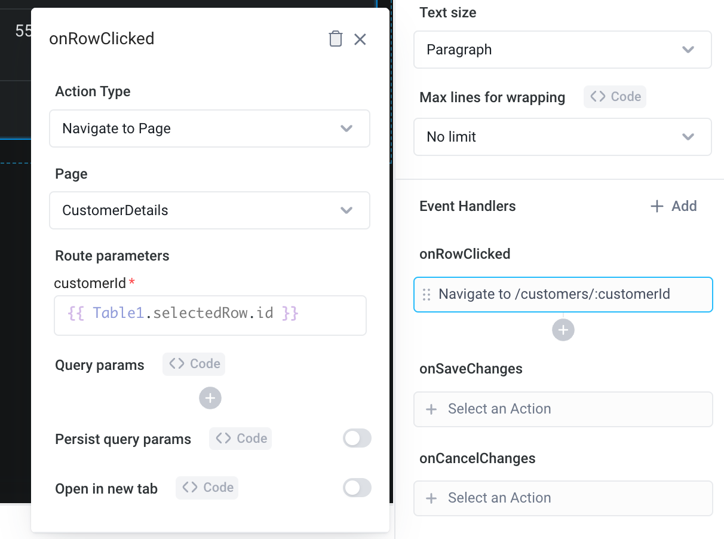Image resolution: width=724 pixels, height=539 pixels.
Task: Enable Persist query params toggle
Action: pyautogui.click(x=357, y=439)
